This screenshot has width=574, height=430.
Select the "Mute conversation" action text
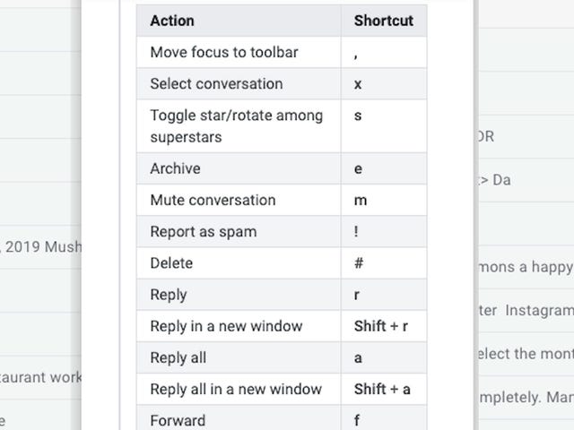point(213,200)
